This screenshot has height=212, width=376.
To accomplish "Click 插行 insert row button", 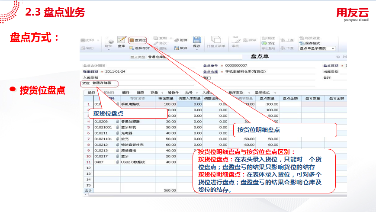I will 91,93.
